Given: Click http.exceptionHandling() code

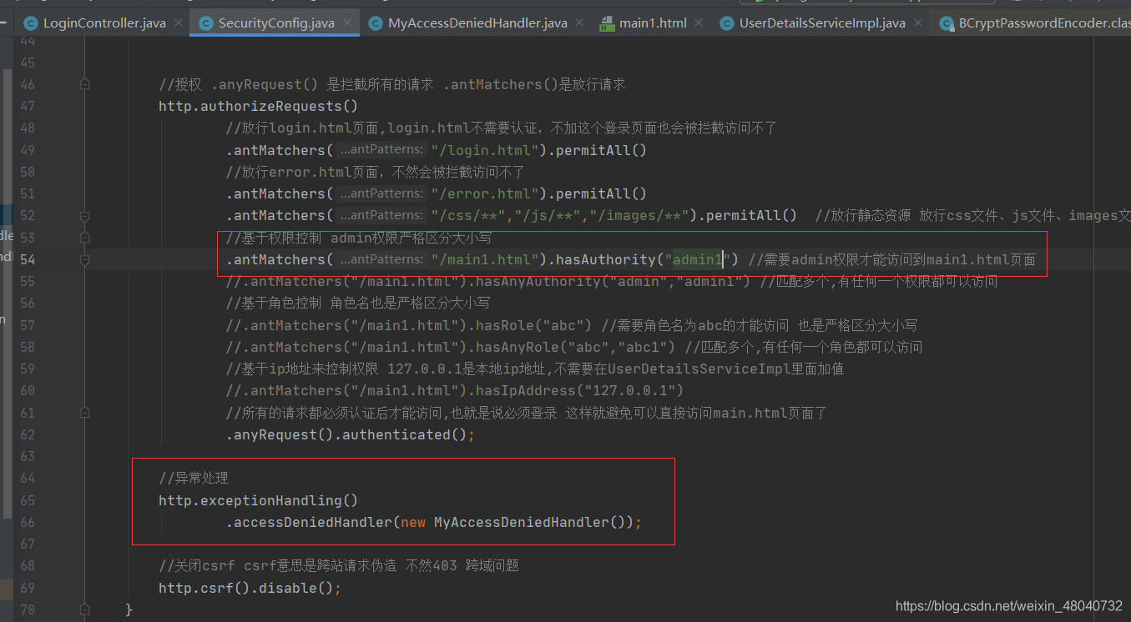Looking at the screenshot, I should click(258, 500).
